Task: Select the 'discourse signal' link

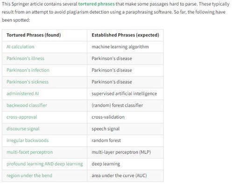Action: click(23, 129)
